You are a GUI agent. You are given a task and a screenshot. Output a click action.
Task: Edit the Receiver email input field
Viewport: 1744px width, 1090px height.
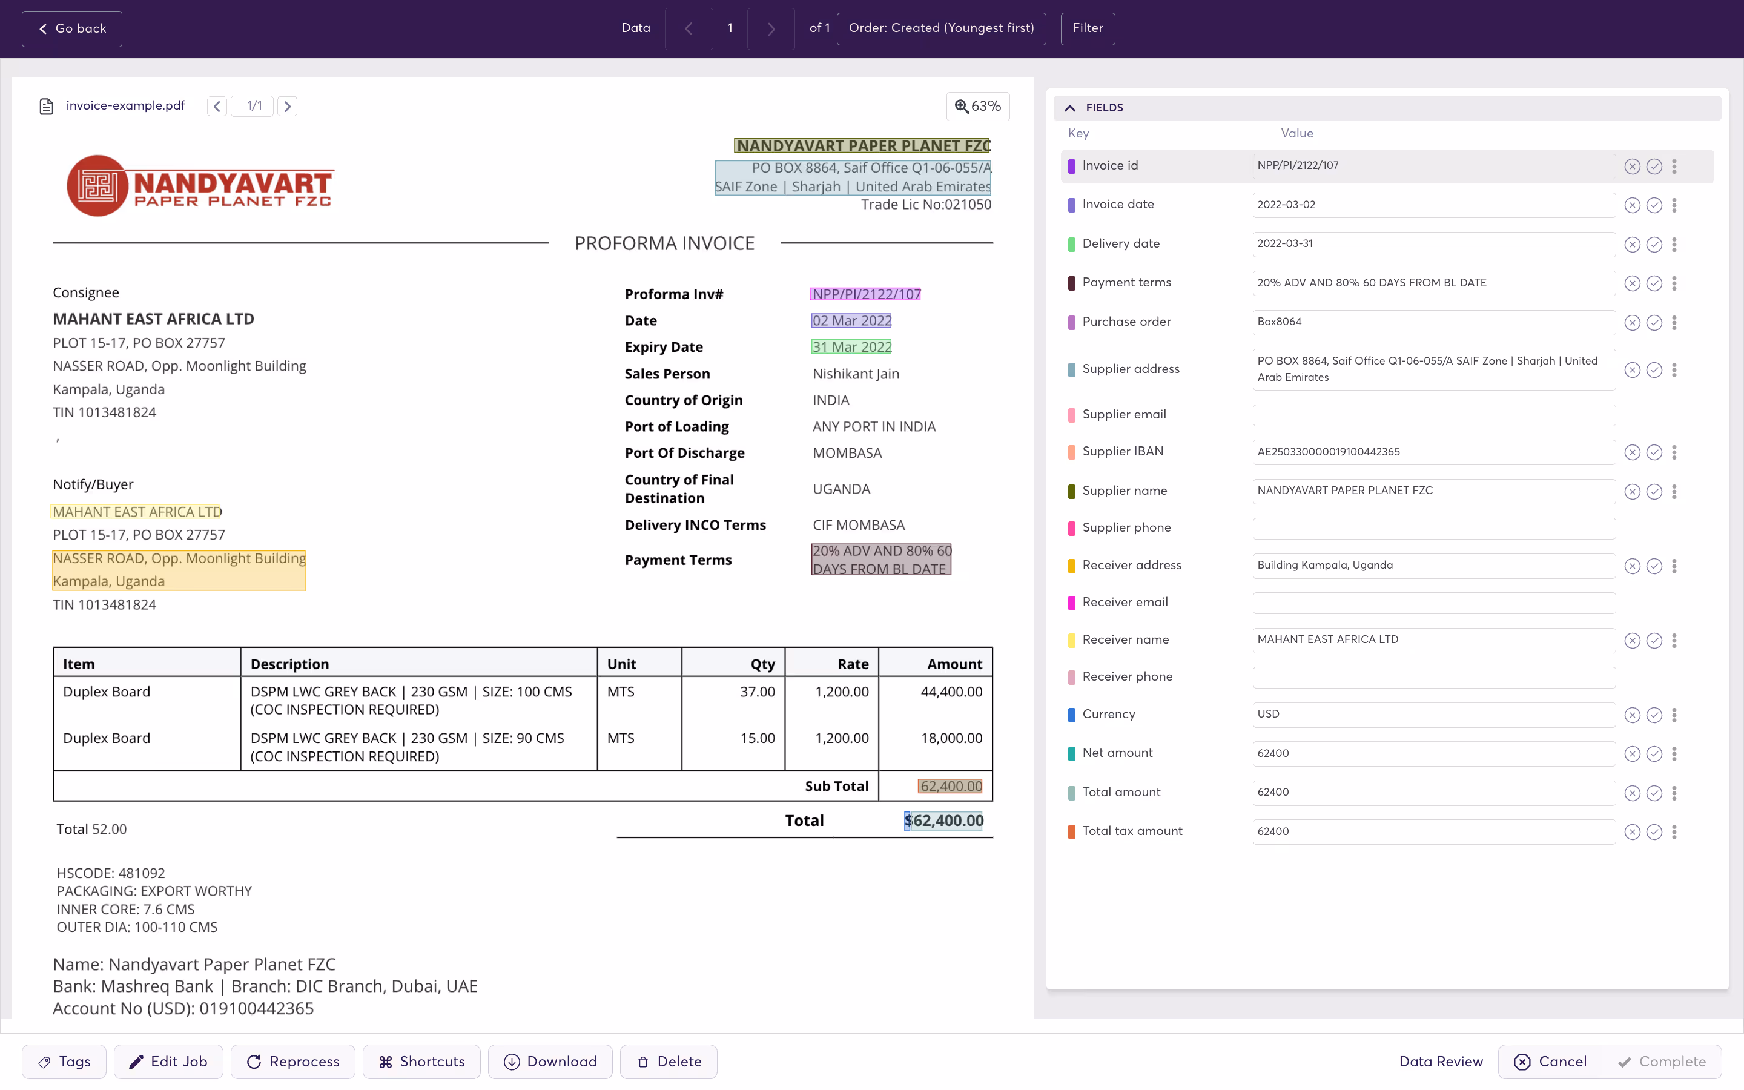pyautogui.click(x=1434, y=603)
